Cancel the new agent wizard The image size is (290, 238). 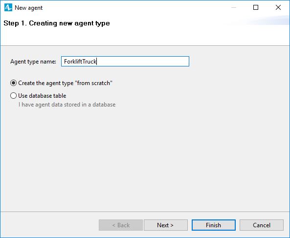[x=262, y=225]
